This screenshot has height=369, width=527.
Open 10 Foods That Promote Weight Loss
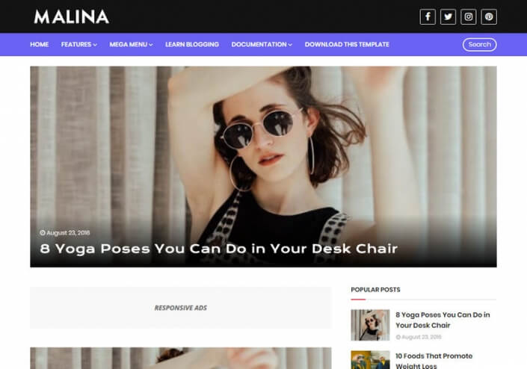[434, 361]
